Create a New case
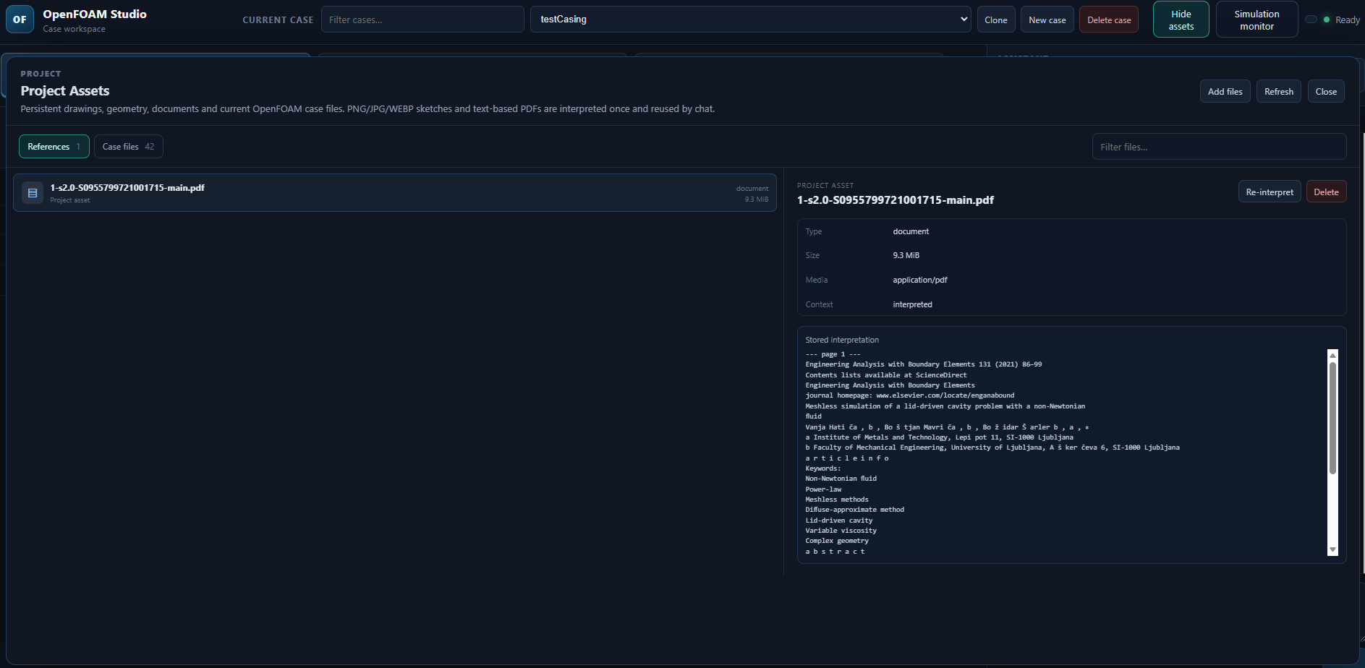Viewport: 1365px width, 668px height. [1047, 20]
